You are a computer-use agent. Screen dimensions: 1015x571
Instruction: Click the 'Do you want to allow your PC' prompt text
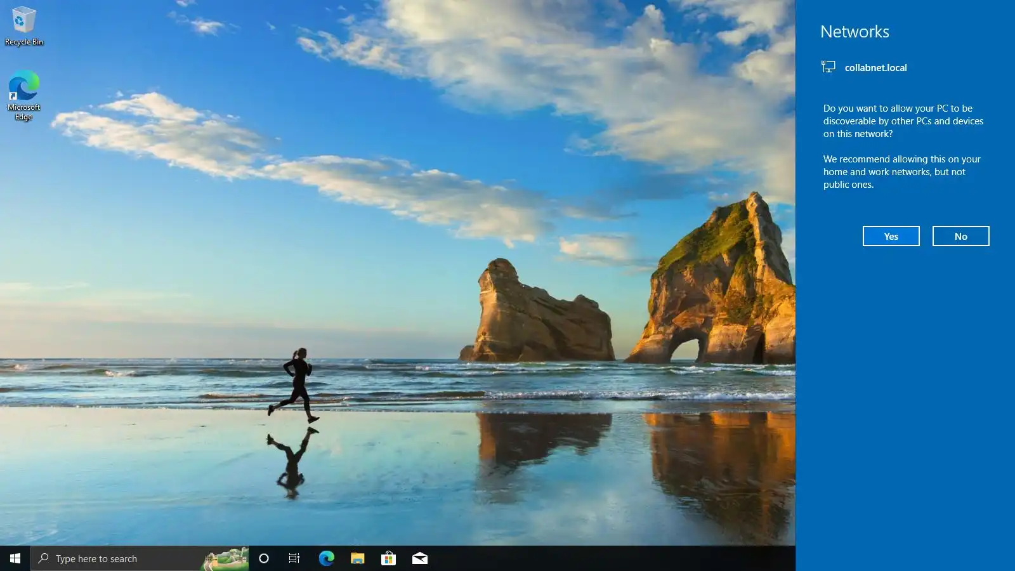click(903, 121)
